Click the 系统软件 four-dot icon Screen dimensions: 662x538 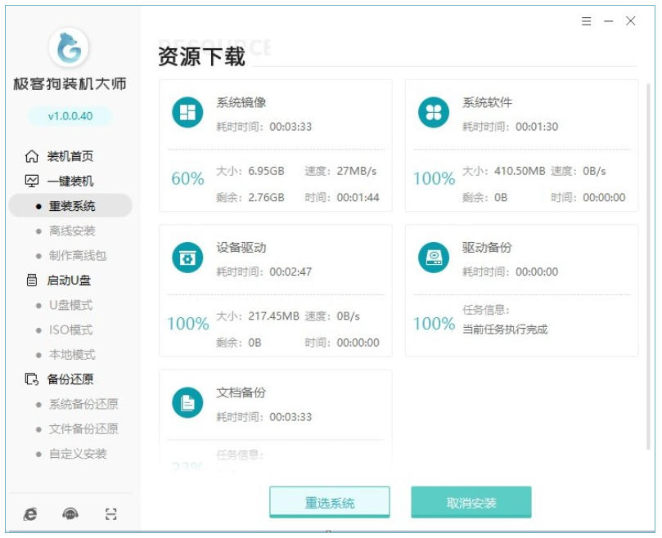(x=434, y=112)
